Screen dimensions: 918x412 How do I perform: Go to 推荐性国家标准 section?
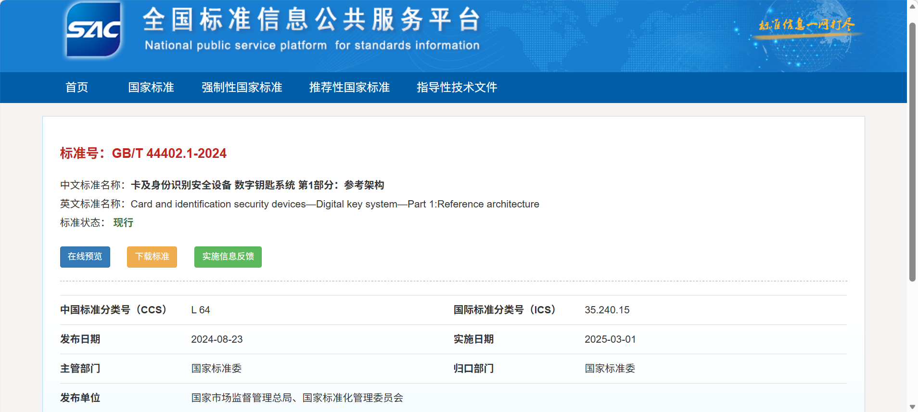[349, 87]
